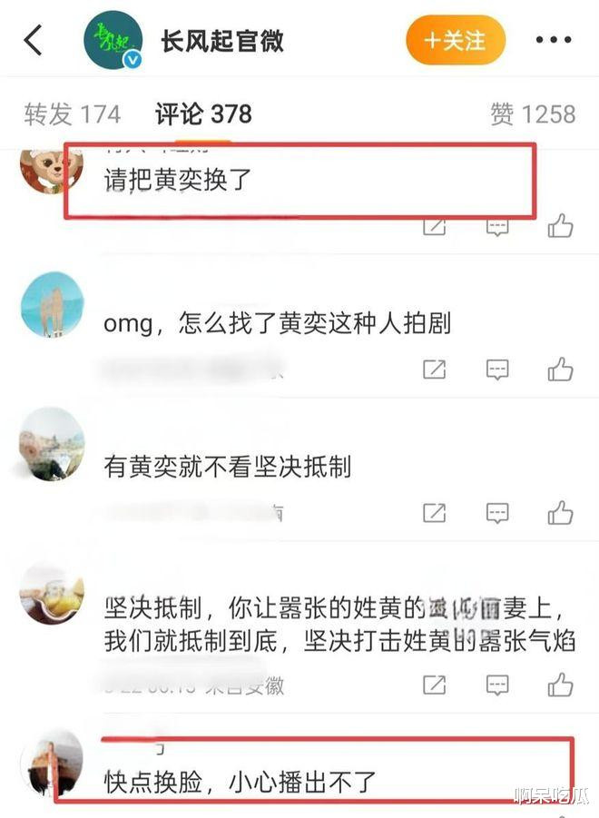Go back using the left arrow
Screen dimensions: 599x818
pyautogui.click(x=33, y=40)
